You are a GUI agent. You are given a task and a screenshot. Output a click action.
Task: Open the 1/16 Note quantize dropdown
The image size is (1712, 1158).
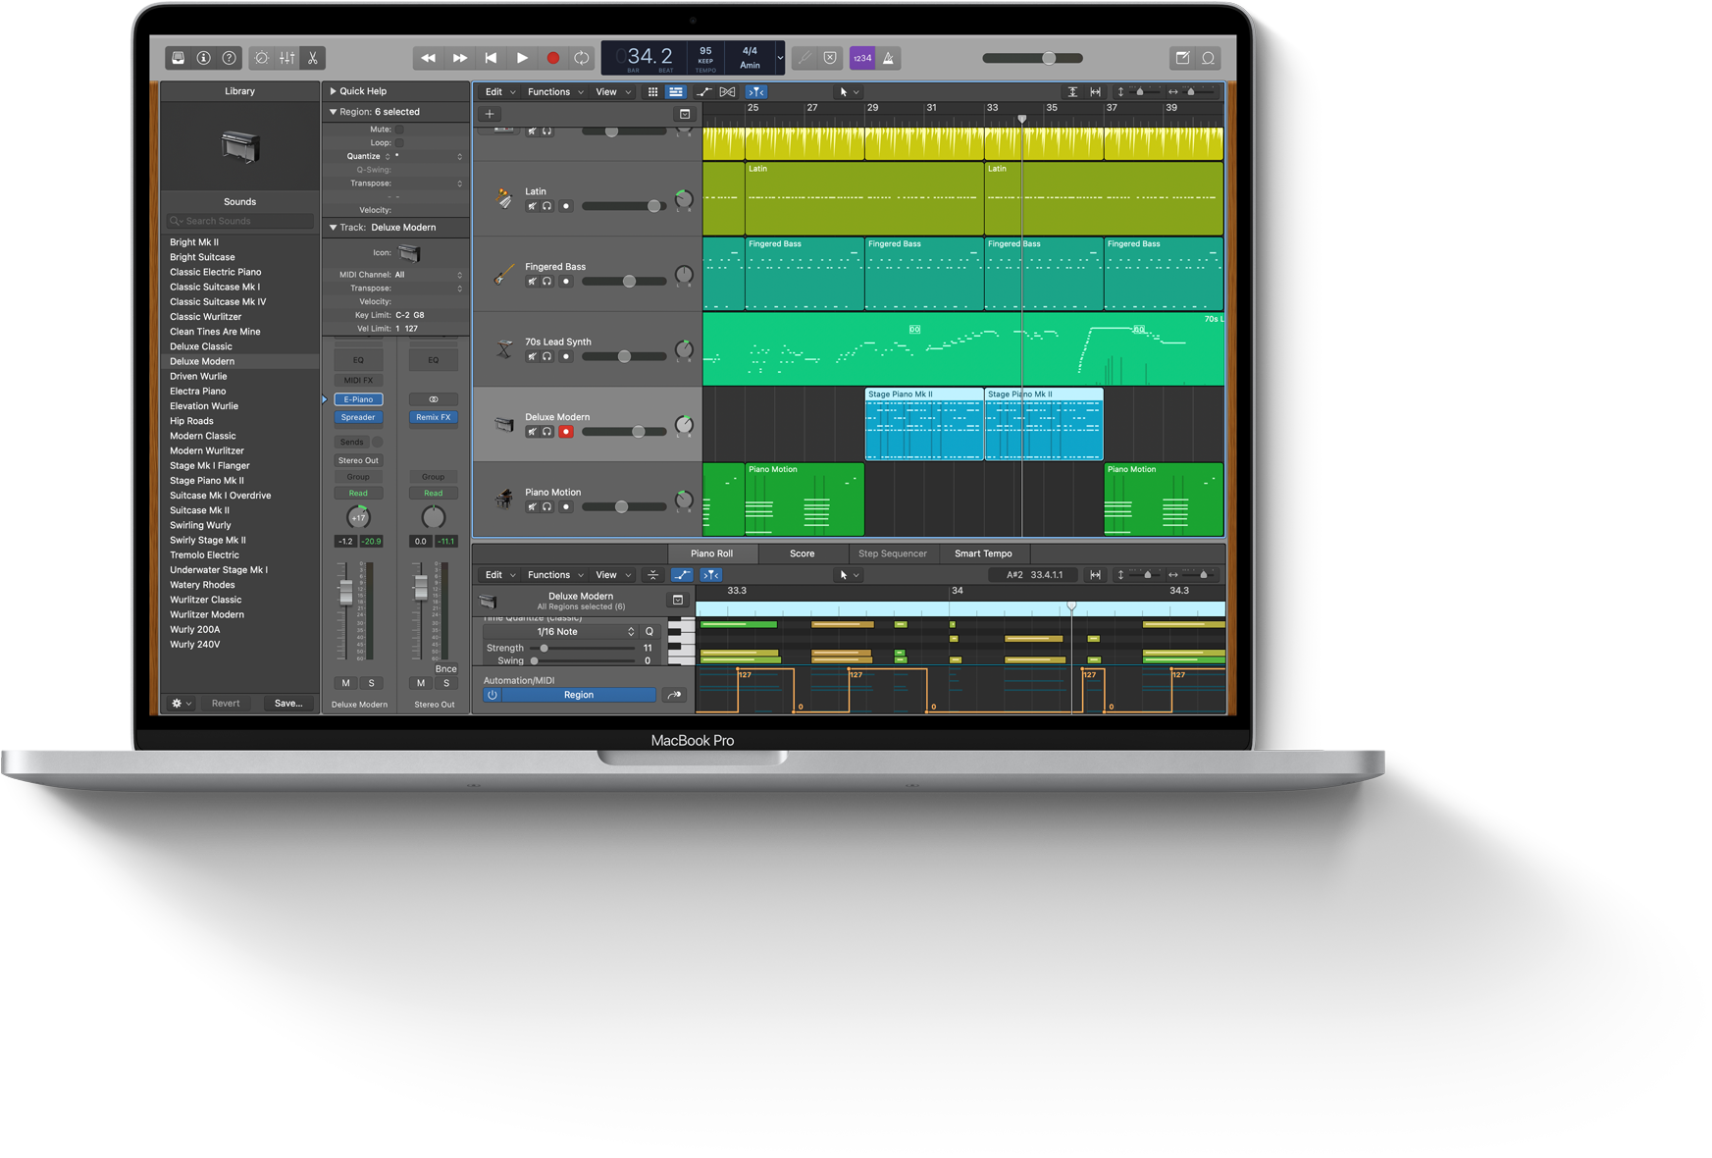(585, 632)
